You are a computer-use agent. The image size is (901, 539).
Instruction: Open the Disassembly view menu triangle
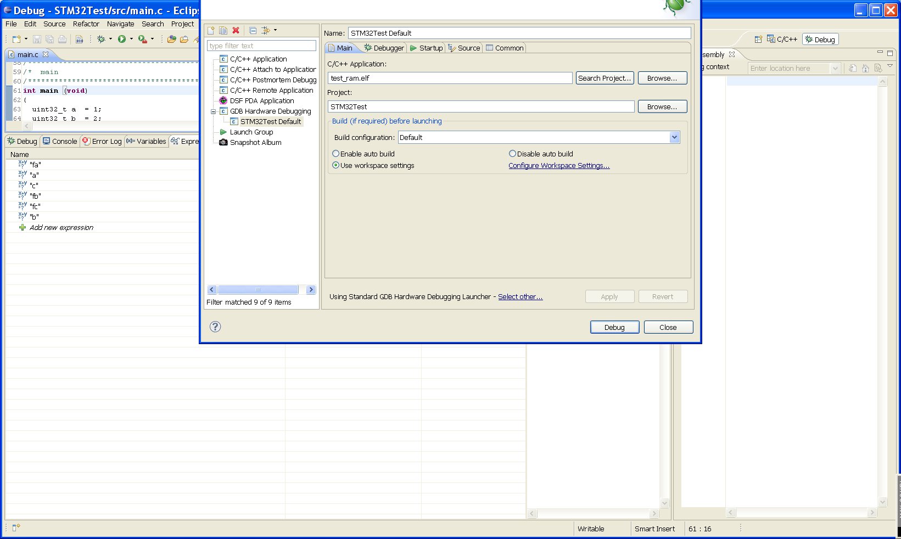tap(890, 66)
